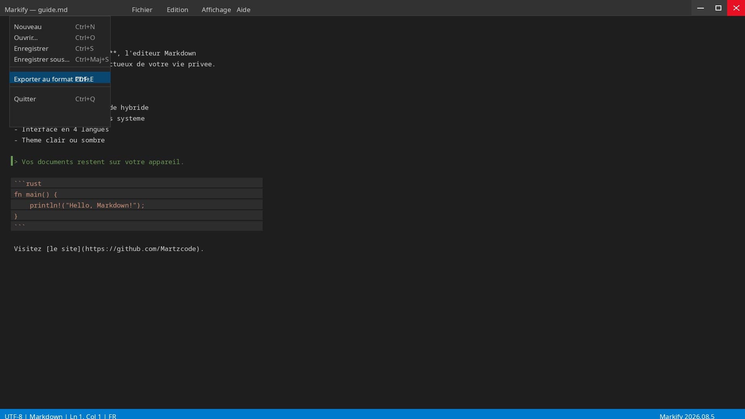Minimize the Markify window
Viewport: 745px width, 419px height.
click(700, 8)
